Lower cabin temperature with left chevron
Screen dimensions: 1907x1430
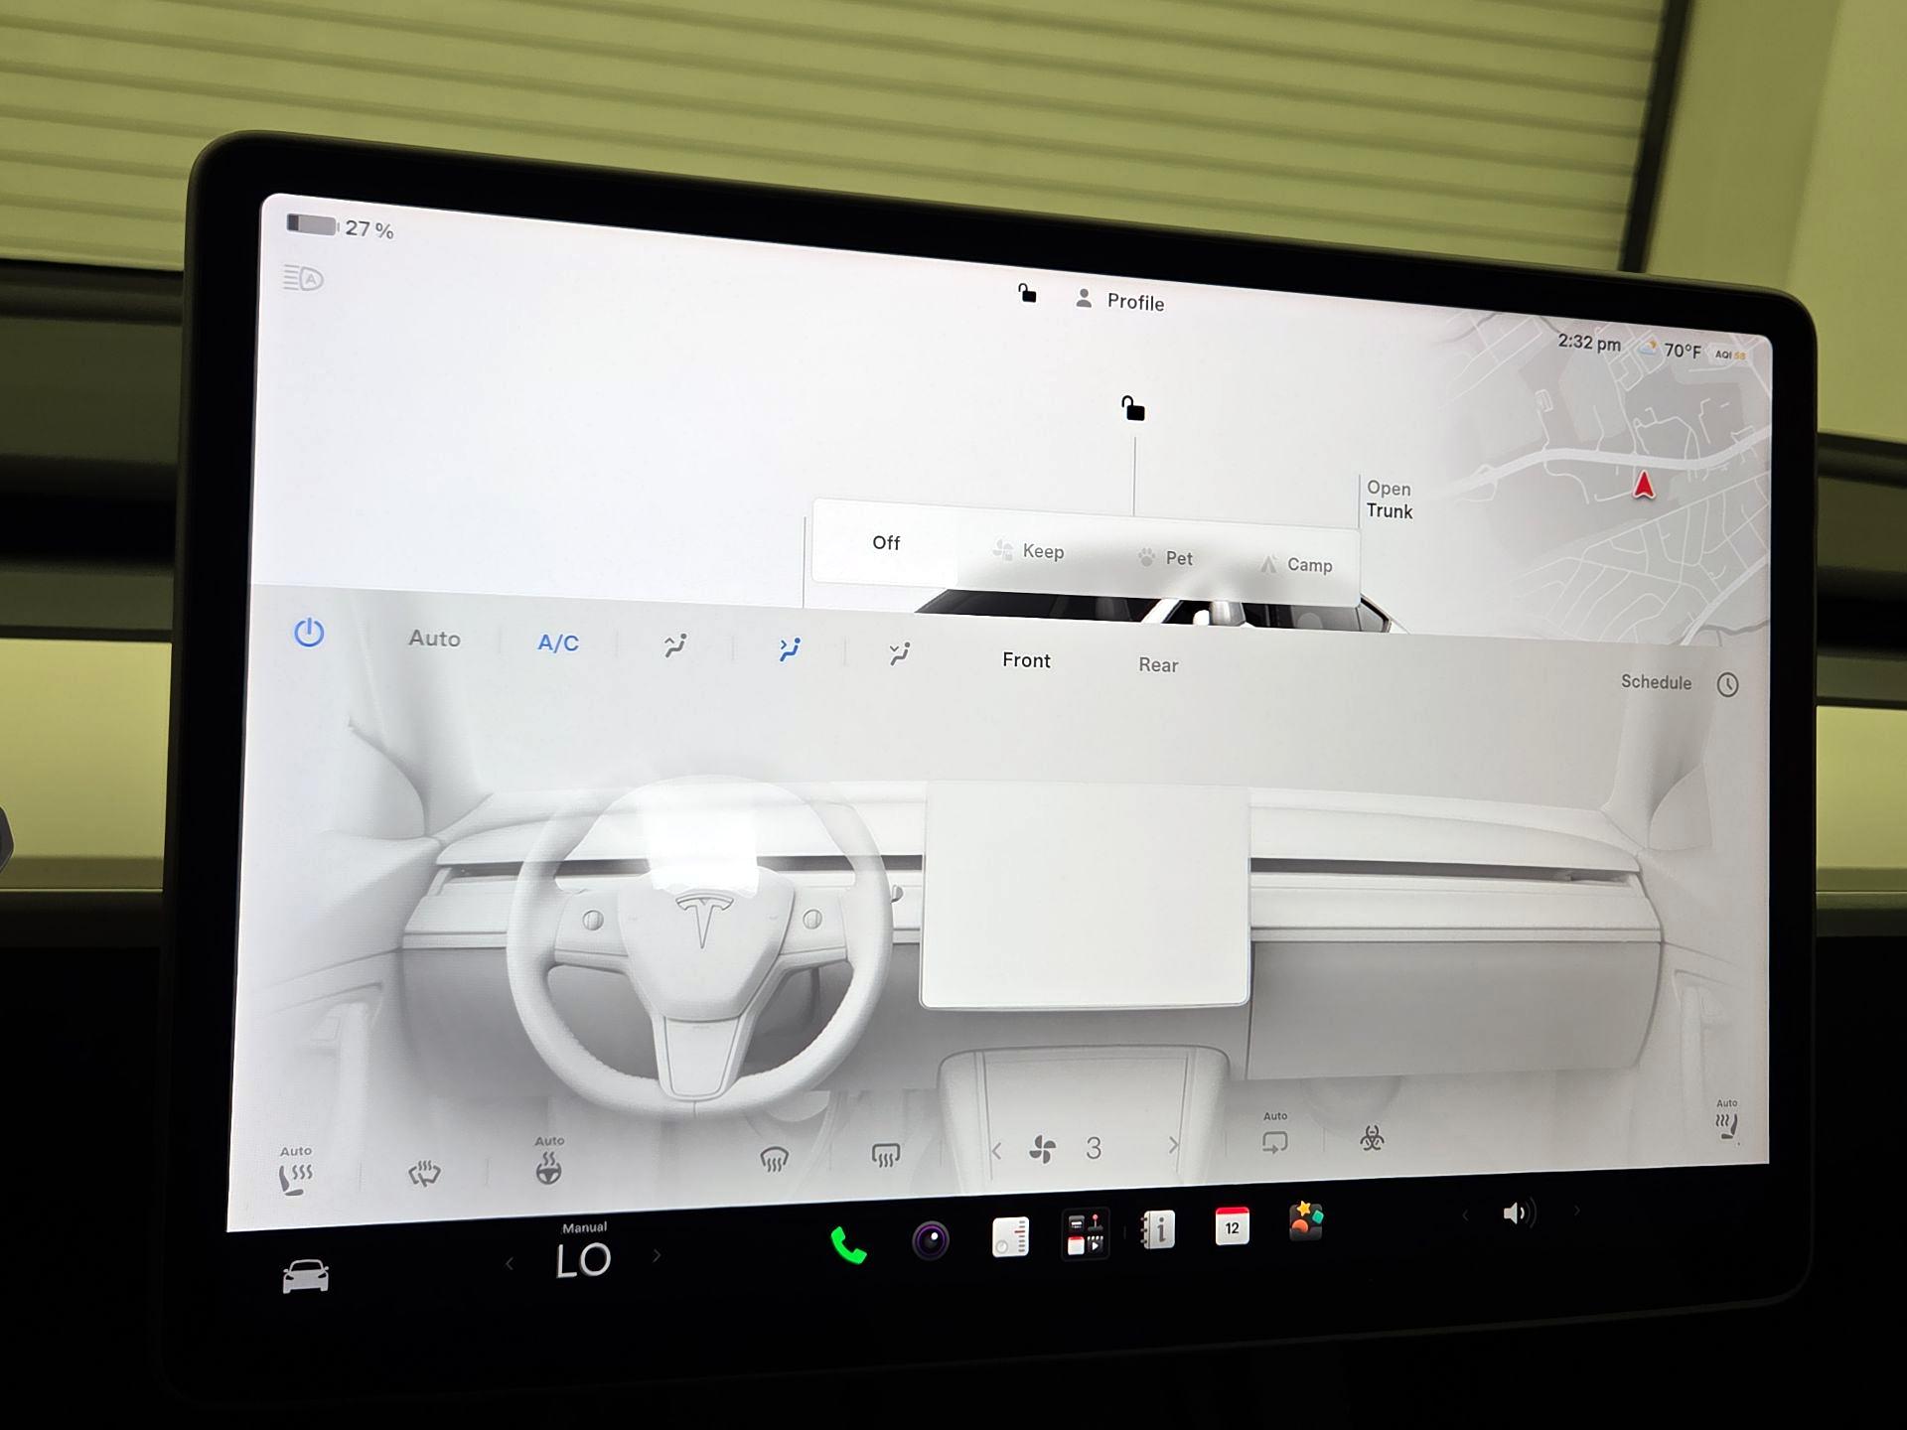pos(510,1264)
